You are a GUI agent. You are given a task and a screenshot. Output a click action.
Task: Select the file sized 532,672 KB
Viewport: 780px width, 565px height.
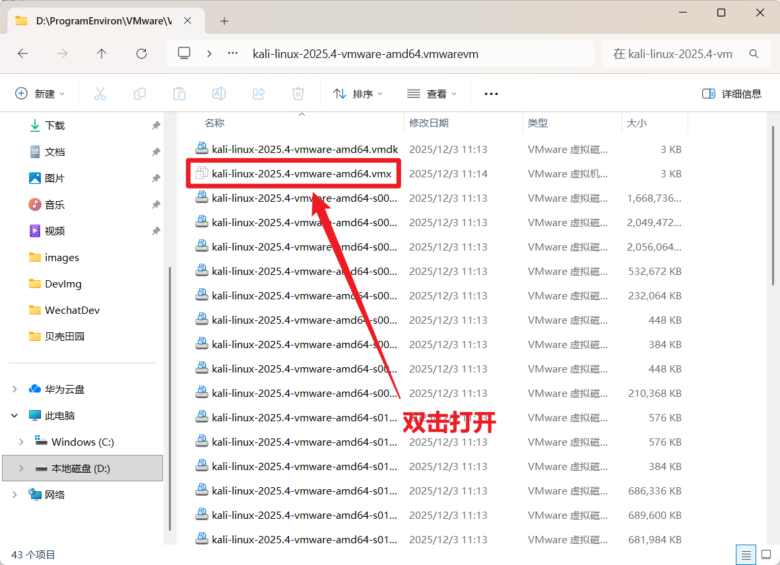point(439,272)
